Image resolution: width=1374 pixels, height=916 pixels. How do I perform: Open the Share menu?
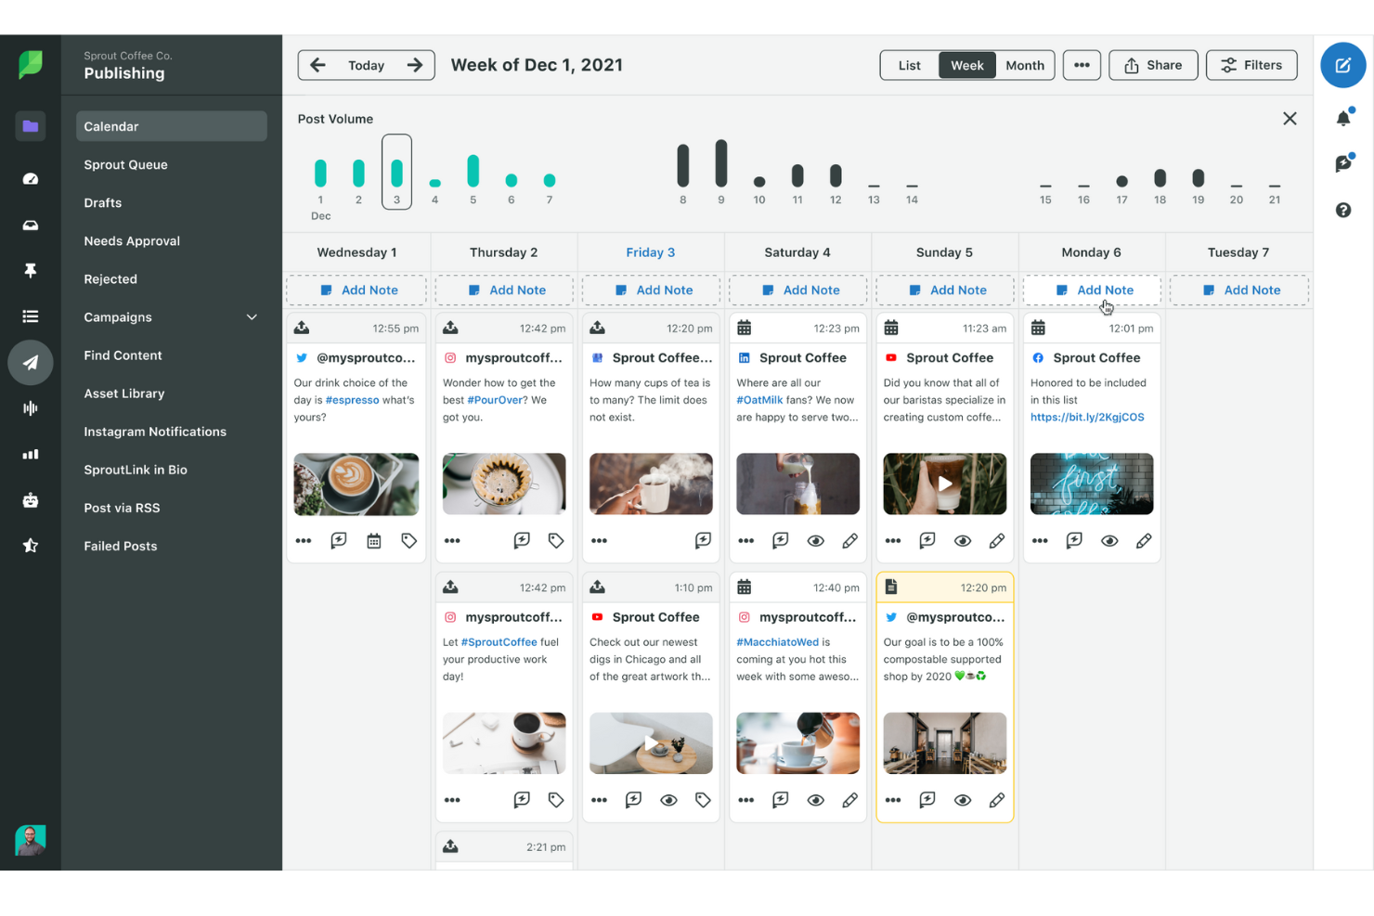point(1153,65)
